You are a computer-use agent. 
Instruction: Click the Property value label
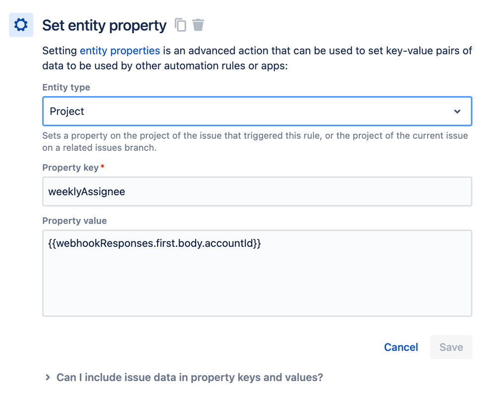pyautogui.click(x=74, y=221)
